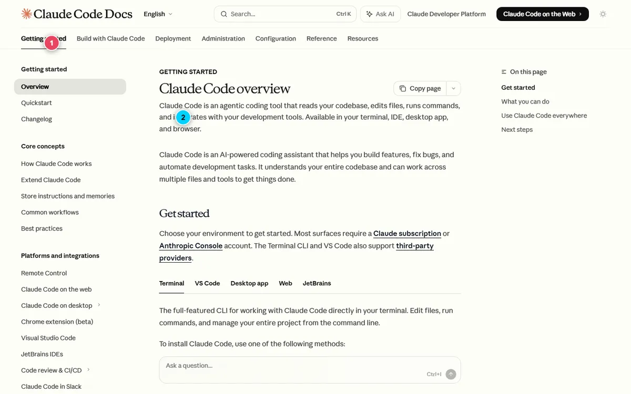Open the Ask AI assistant
This screenshot has height=394, width=631.
click(x=380, y=14)
